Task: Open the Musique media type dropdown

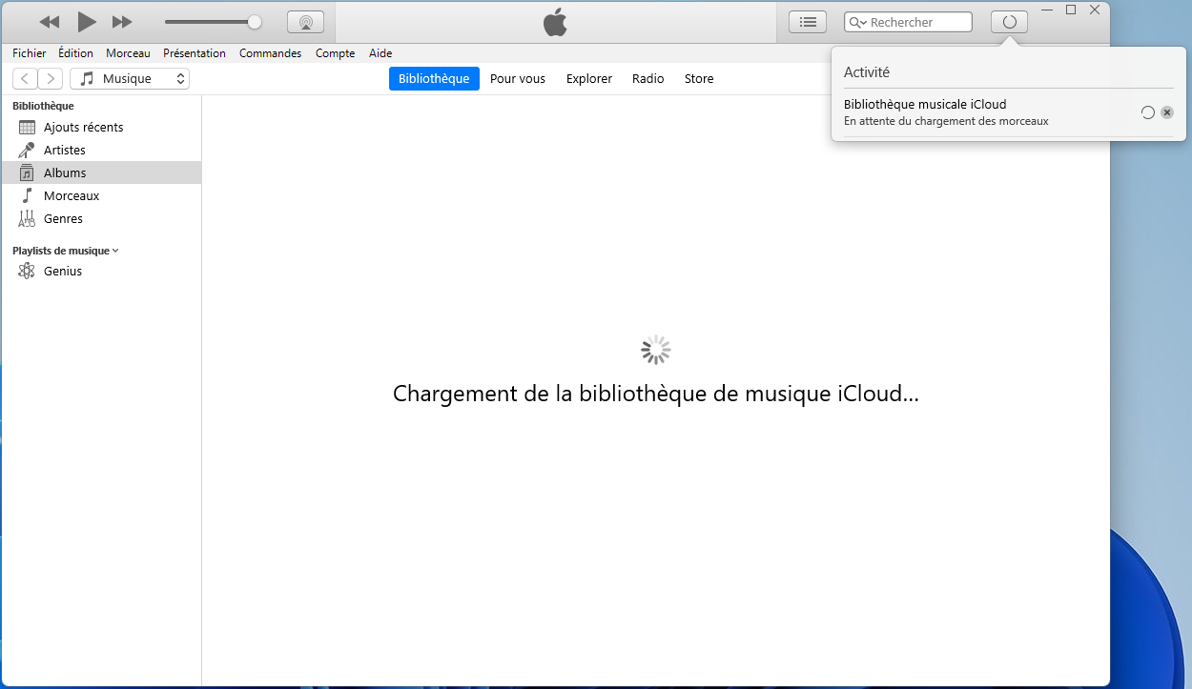Action: [x=130, y=79]
